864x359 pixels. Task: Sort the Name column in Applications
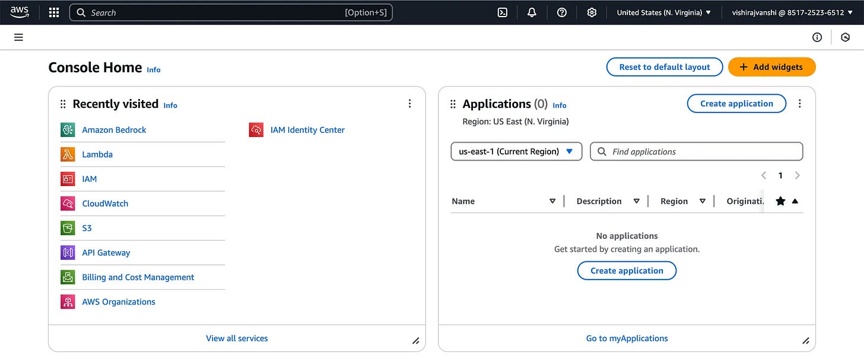point(552,201)
